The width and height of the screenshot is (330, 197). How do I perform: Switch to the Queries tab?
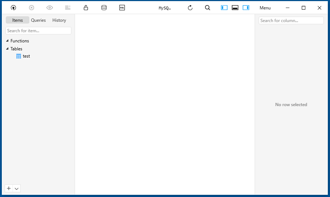coord(38,20)
